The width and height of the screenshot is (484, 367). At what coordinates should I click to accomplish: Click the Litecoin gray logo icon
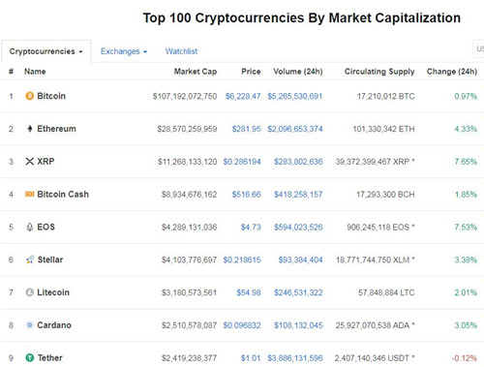point(30,292)
